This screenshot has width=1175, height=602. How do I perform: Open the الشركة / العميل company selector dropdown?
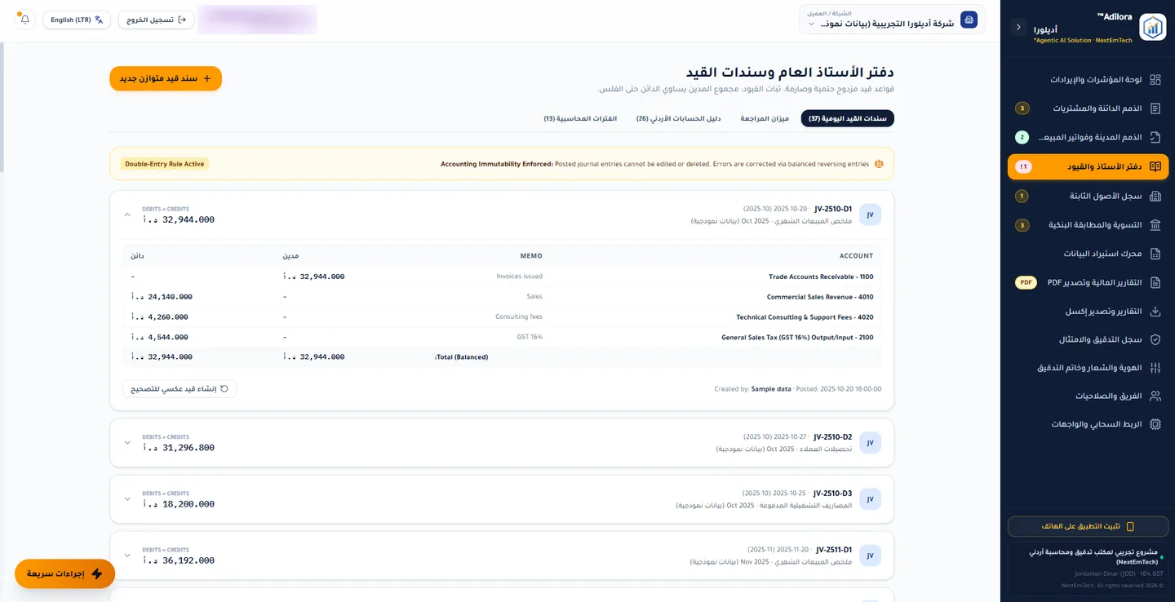pyautogui.click(x=892, y=20)
